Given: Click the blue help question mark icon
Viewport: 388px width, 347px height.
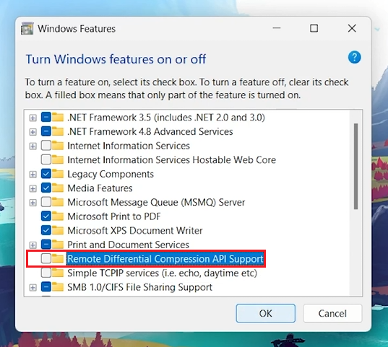Looking at the screenshot, I should click(354, 57).
